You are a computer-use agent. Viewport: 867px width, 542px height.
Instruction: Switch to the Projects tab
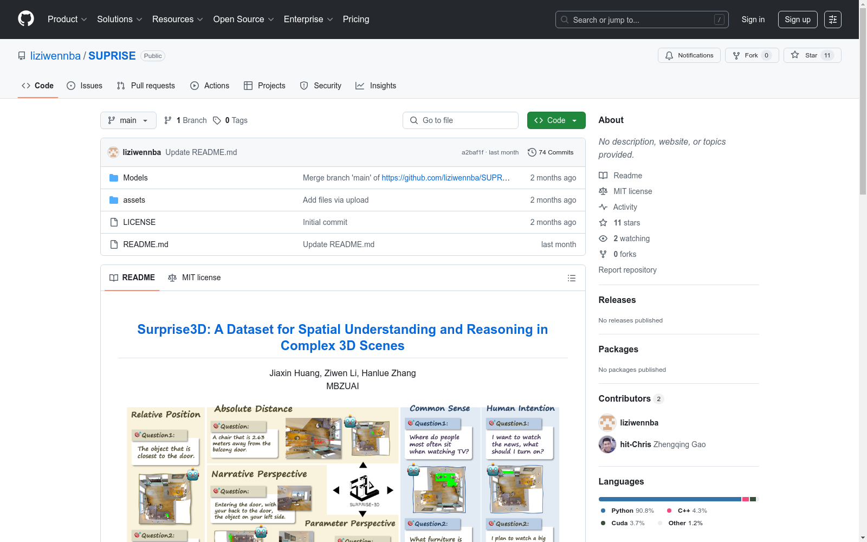pos(264,86)
